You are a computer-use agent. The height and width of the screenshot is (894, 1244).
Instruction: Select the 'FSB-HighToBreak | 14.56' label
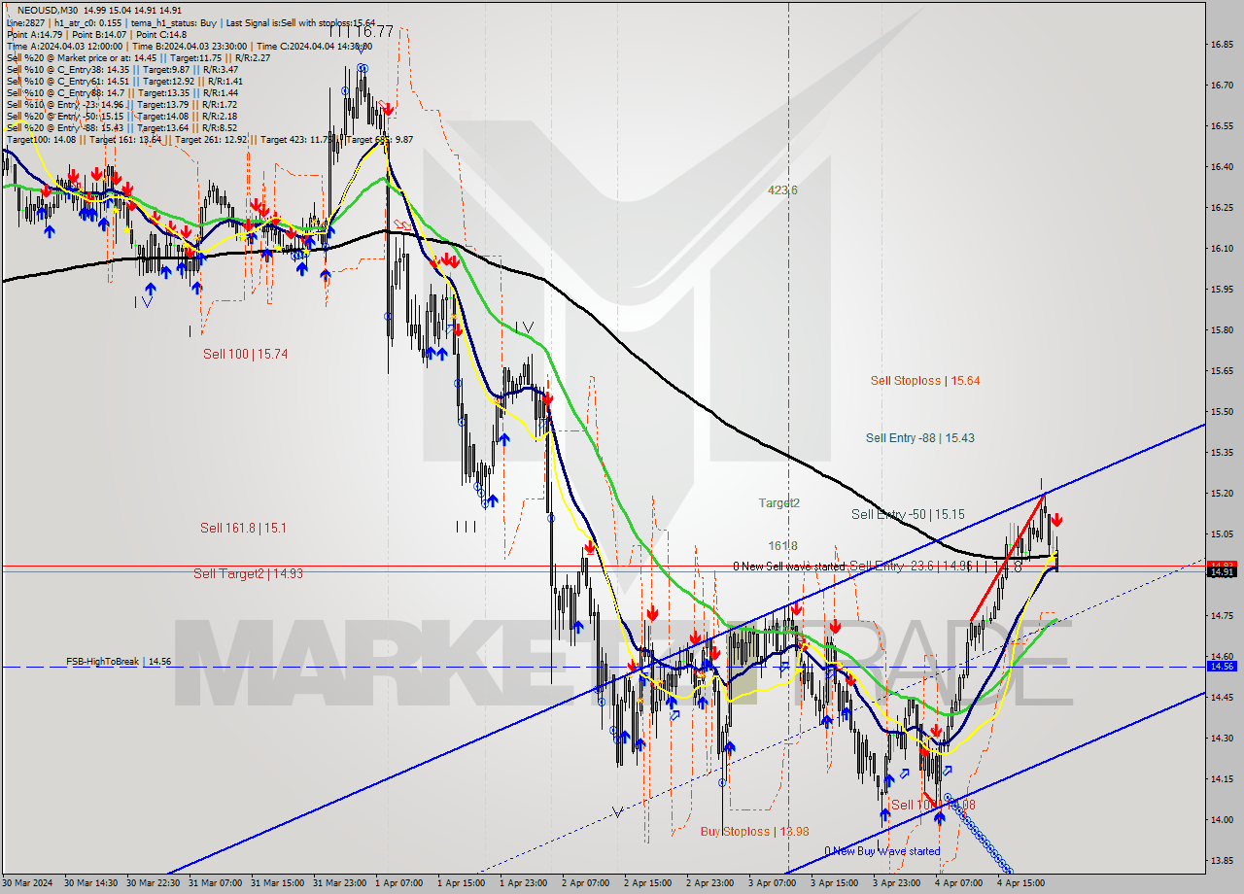point(119,661)
